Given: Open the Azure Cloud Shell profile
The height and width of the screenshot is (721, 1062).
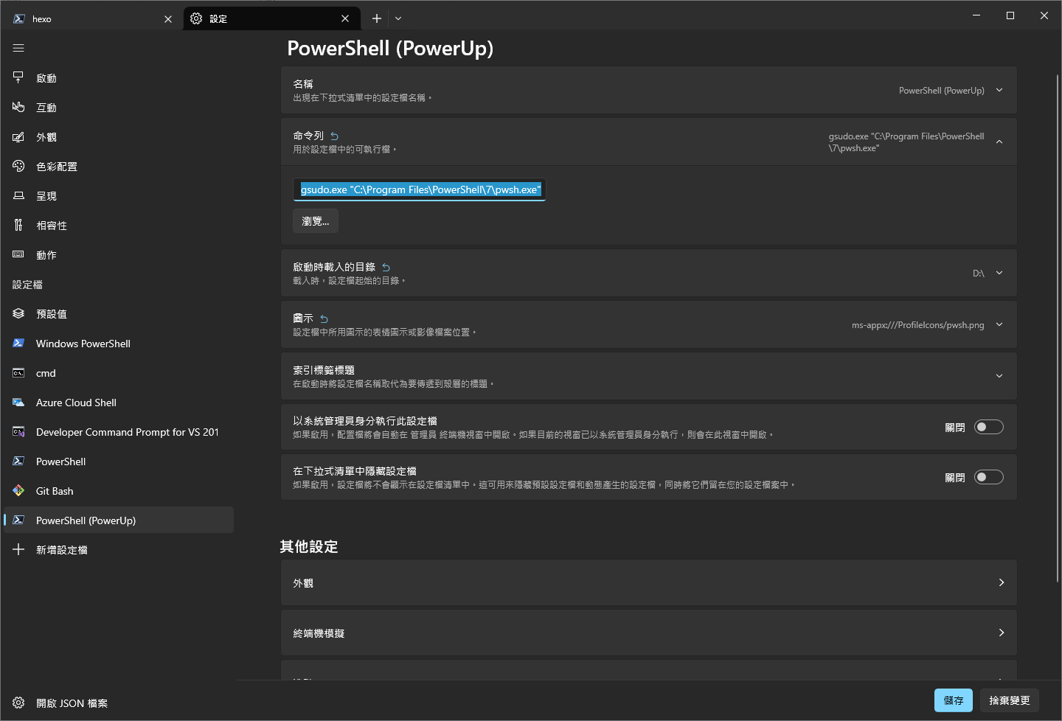Looking at the screenshot, I should point(119,402).
